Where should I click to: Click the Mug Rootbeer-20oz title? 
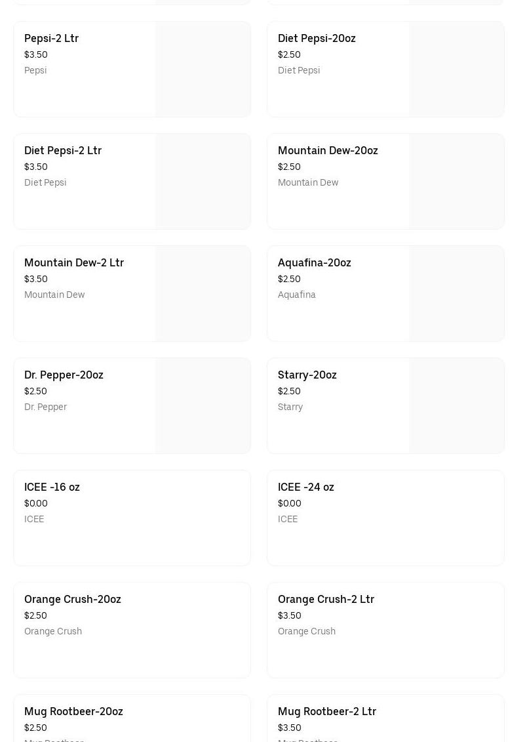point(73,711)
